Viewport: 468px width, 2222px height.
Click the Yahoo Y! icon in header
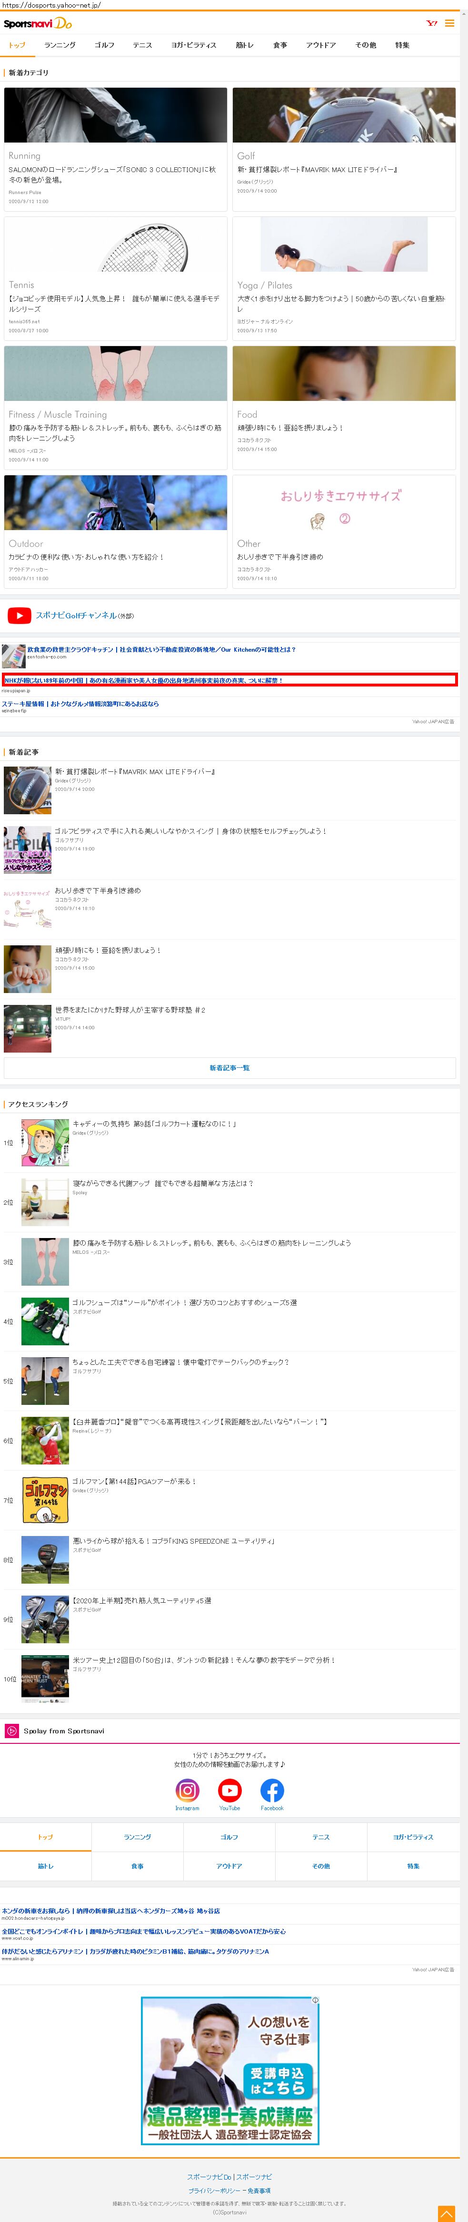(432, 23)
